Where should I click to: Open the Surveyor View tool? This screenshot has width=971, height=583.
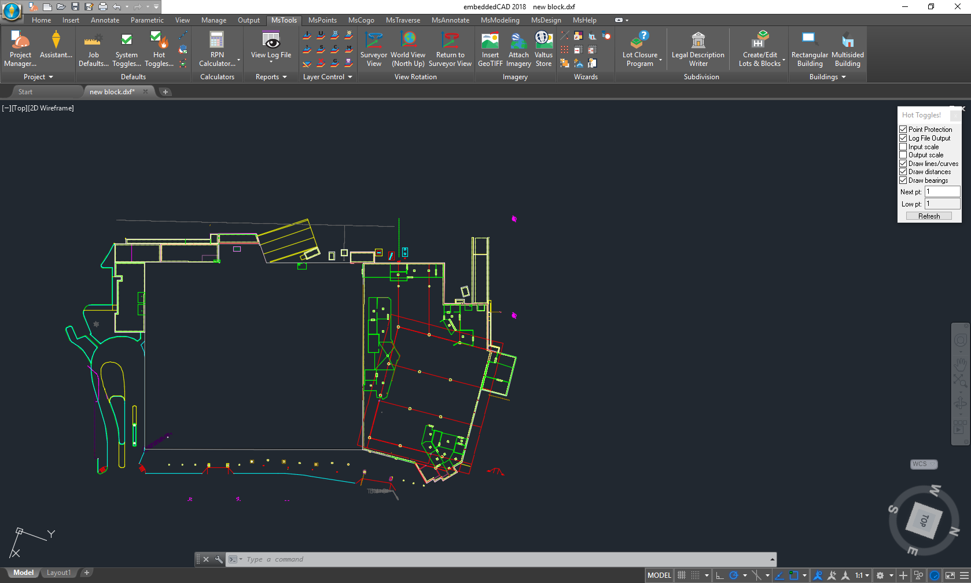tap(374, 49)
